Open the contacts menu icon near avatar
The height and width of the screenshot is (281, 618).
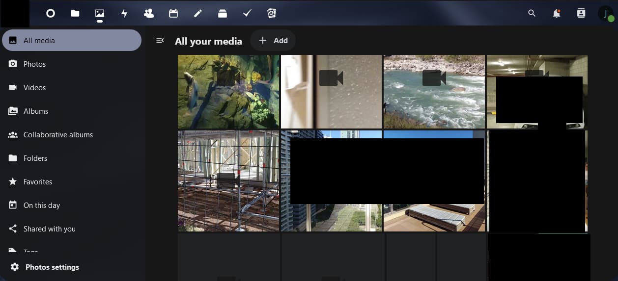[581, 14]
